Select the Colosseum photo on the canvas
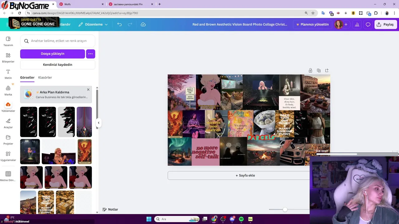399x224 pixels. pyautogui.click(x=315, y=92)
